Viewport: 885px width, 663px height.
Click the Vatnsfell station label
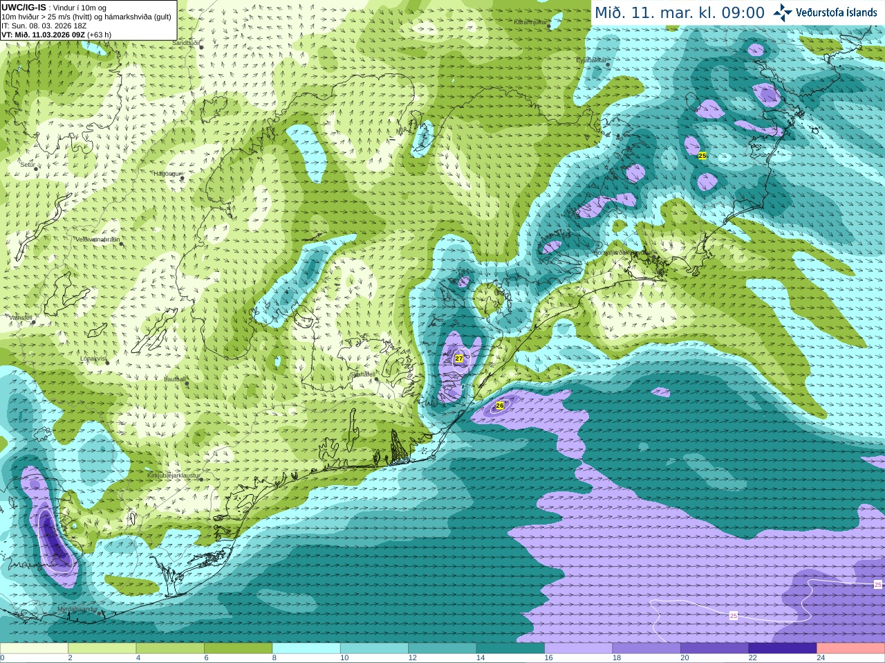point(21,318)
